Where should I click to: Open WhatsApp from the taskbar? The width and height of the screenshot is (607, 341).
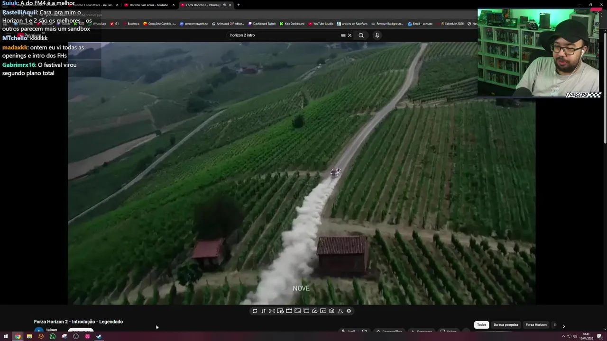[x=53, y=336]
